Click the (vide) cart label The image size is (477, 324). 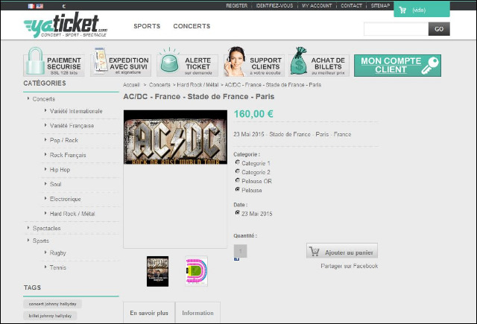point(419,10)
